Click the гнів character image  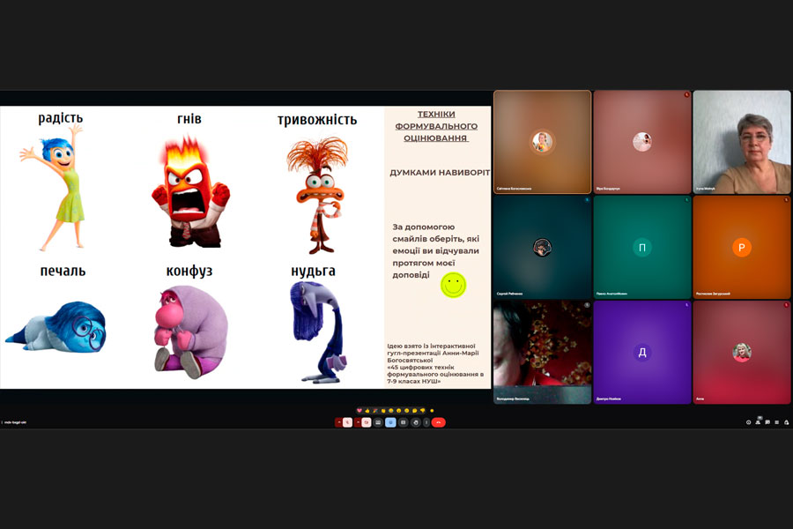[x=190, y=191]
